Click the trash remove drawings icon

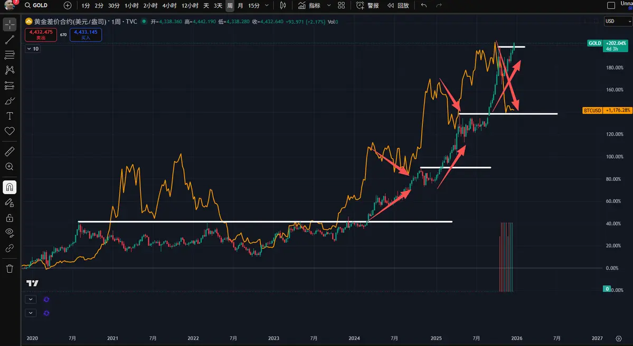(10, 268)
